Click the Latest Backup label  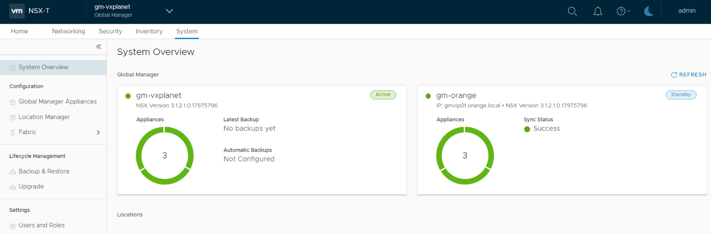point(241,120)
